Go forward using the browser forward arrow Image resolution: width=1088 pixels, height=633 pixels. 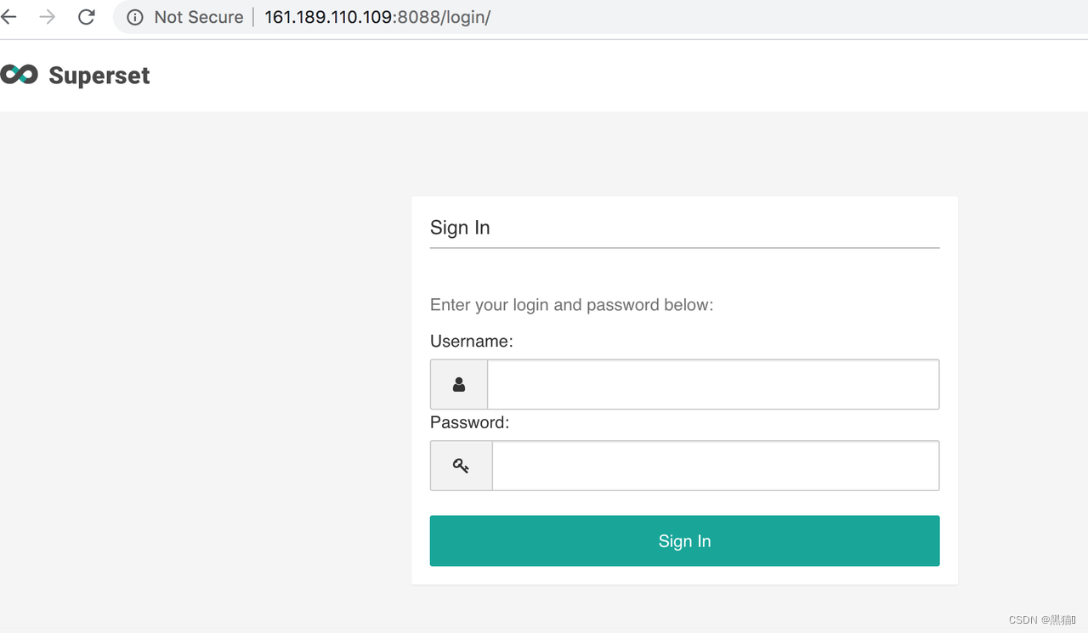(x=48, y=17)
